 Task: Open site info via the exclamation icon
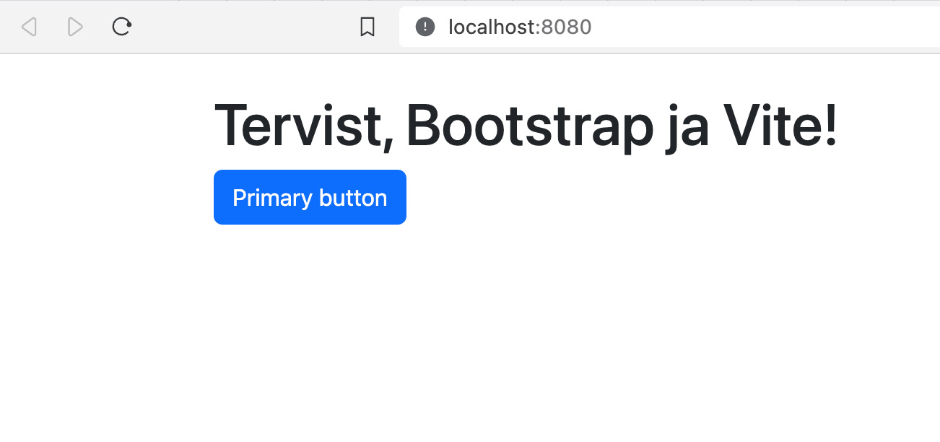pos(425,27)
